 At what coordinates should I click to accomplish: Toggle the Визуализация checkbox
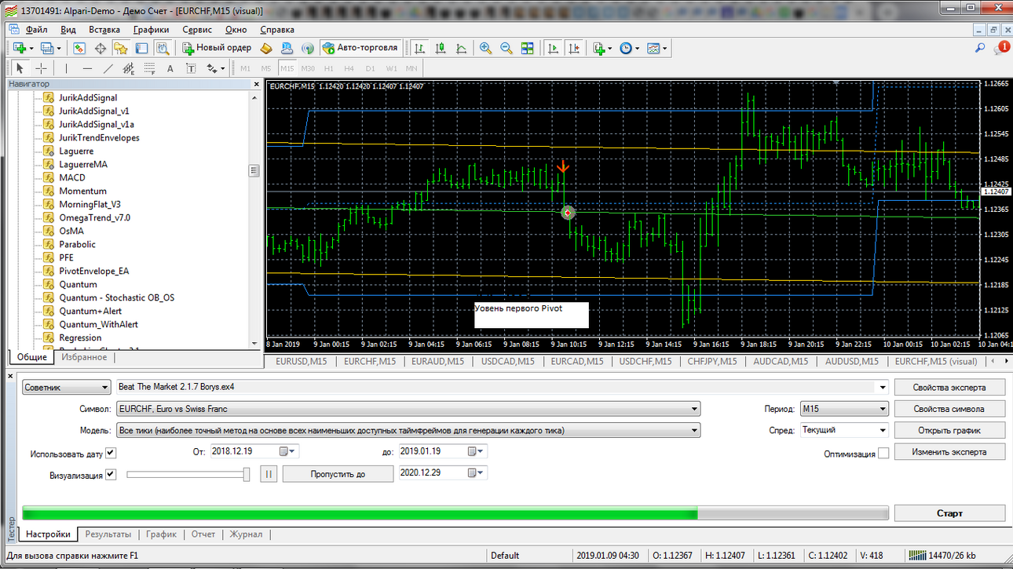point(111,474)
